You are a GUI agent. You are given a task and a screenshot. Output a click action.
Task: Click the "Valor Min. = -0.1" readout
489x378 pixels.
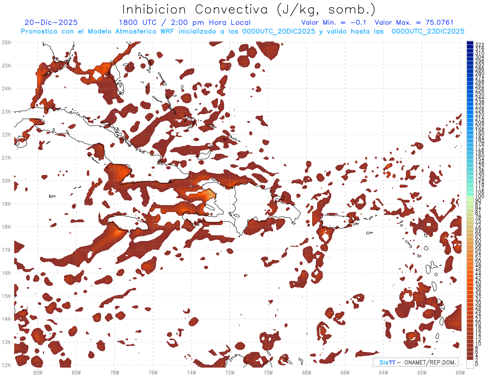[333, 23]
